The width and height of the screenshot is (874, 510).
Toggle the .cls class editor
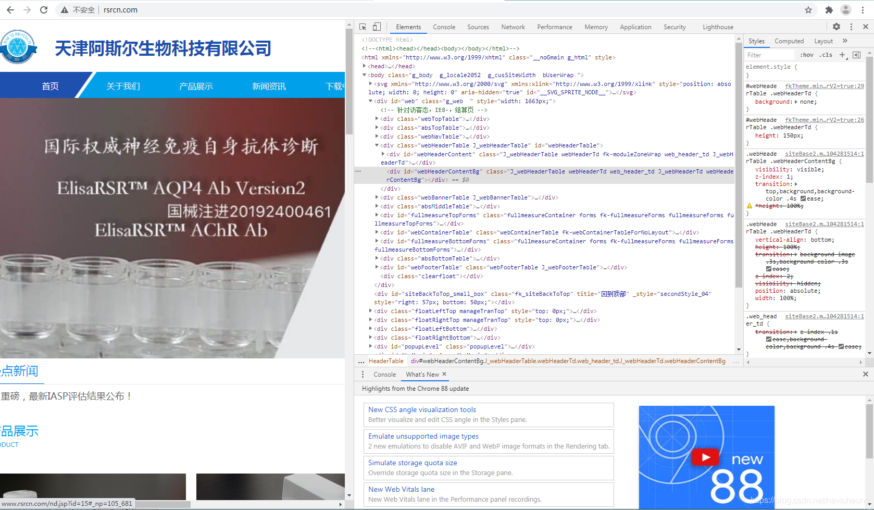pyautogui.click(x=826, y=55)
